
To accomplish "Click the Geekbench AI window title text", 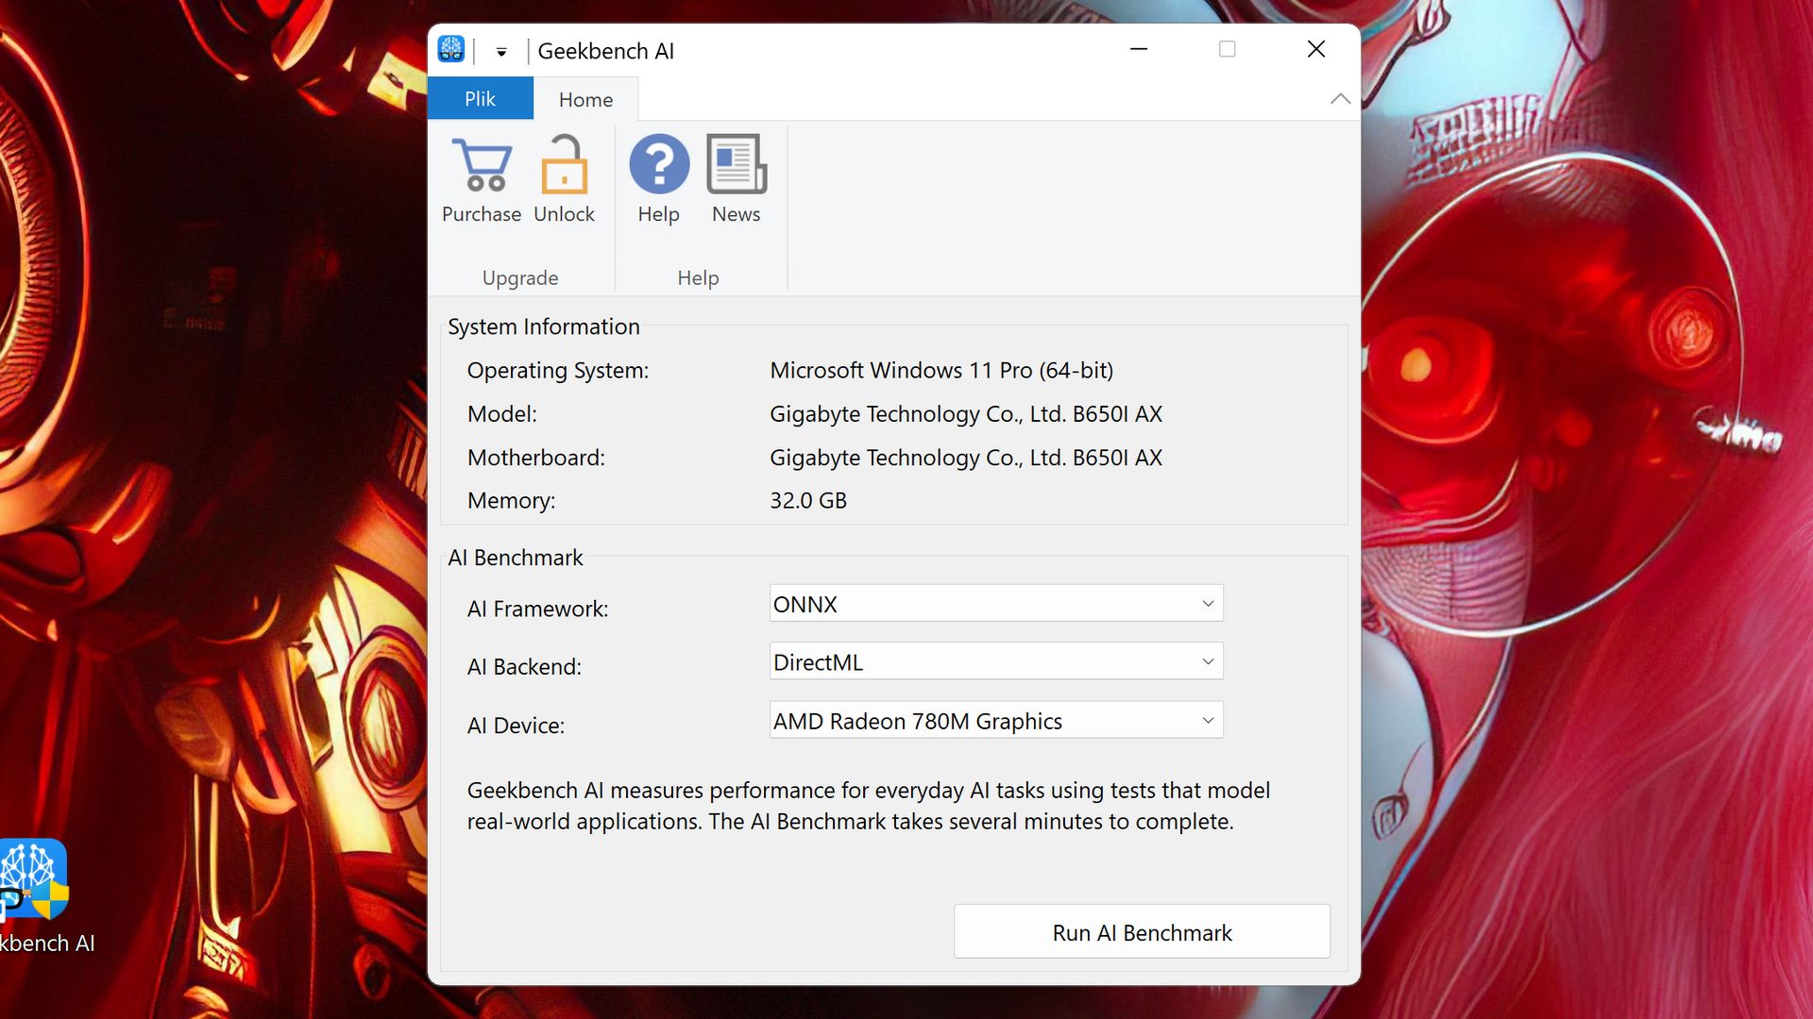I will pyautogui.click(x=605, y=51).
